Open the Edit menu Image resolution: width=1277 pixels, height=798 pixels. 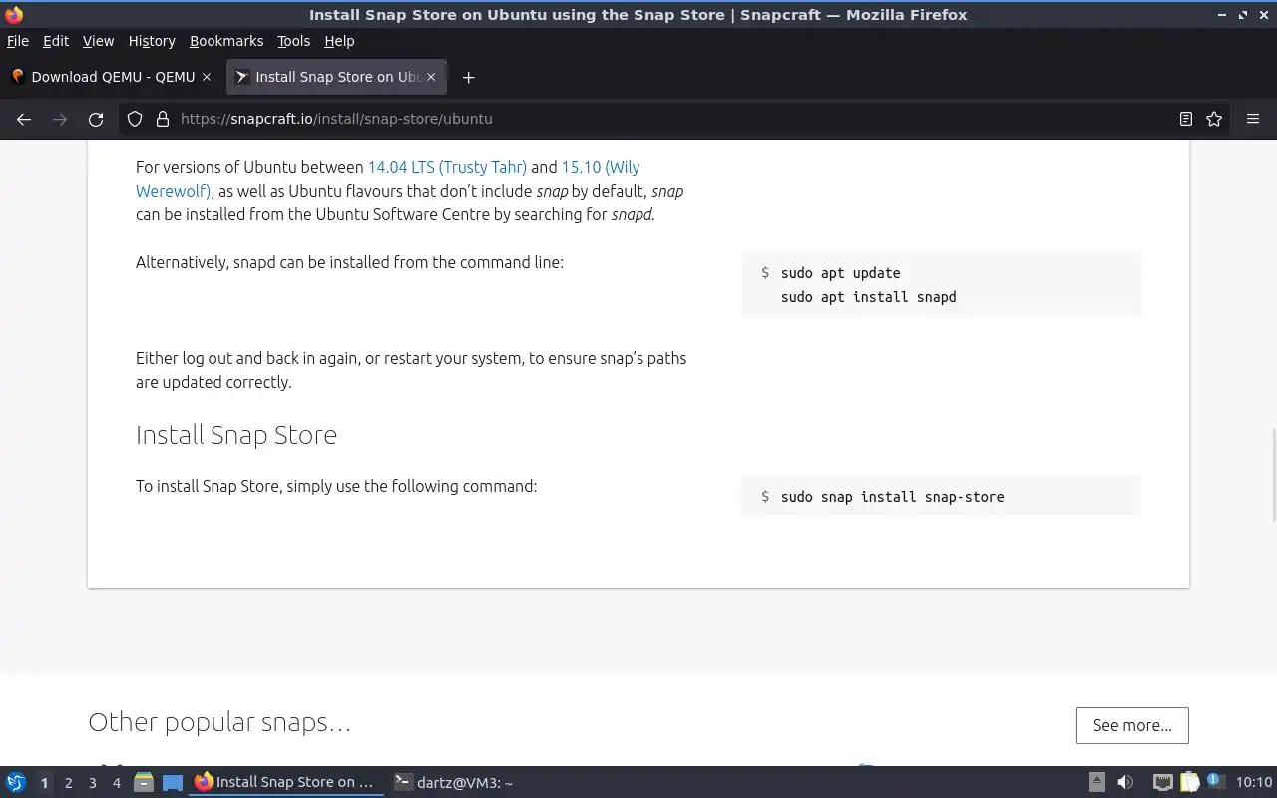click(56, 41)
